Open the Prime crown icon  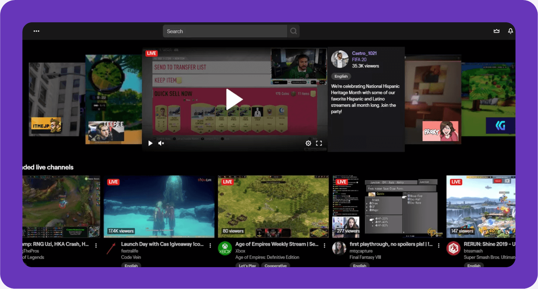pos(496,31)
